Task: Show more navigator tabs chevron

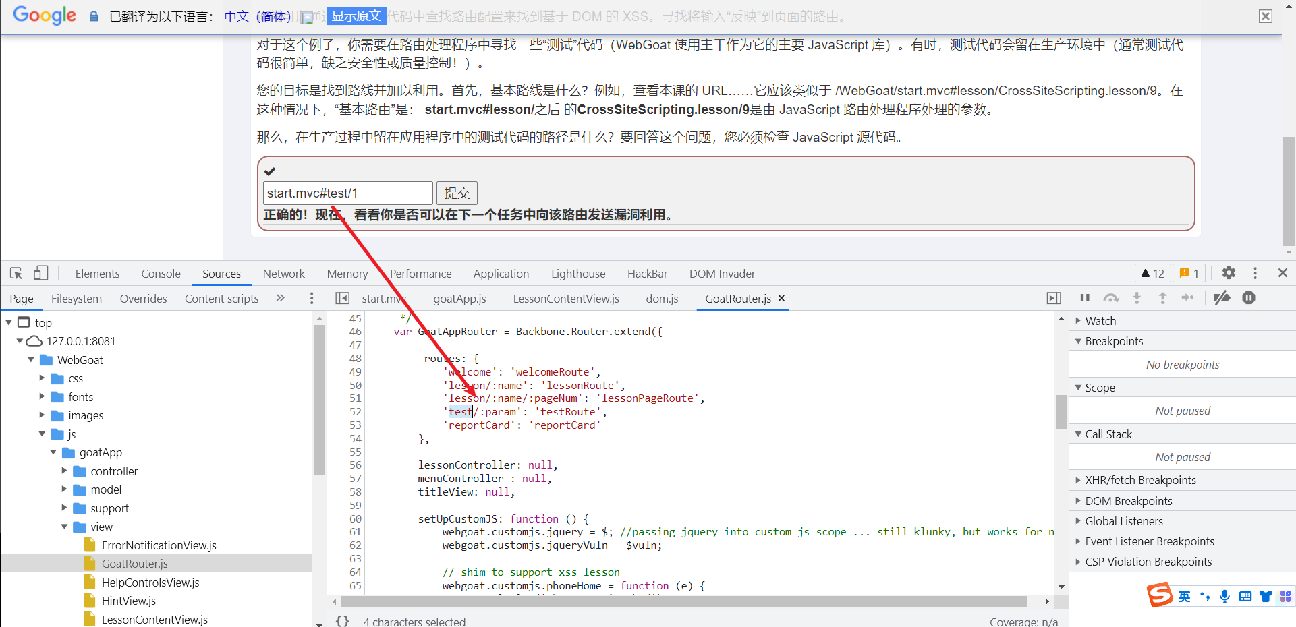Action: tap(281, 298)
